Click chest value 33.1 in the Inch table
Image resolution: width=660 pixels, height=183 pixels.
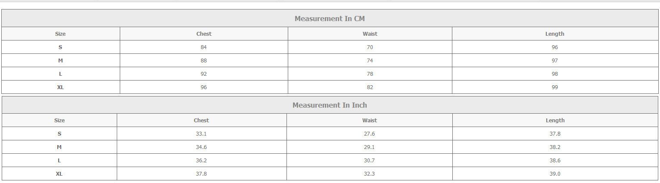coord(201,133)
